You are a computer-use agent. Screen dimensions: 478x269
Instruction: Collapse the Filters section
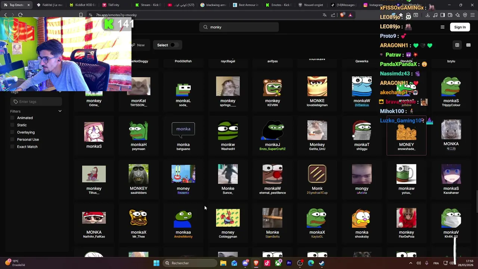tap(60, 111)
